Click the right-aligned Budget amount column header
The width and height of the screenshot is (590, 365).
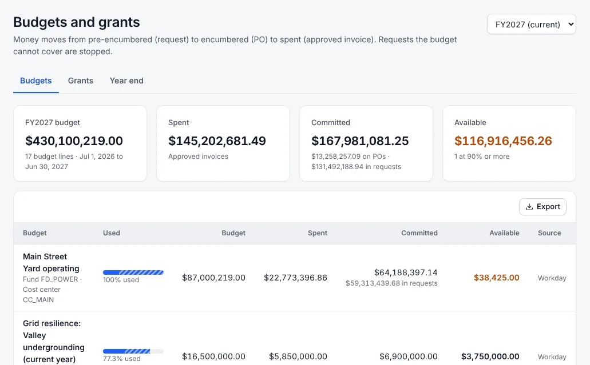[233, 233]
